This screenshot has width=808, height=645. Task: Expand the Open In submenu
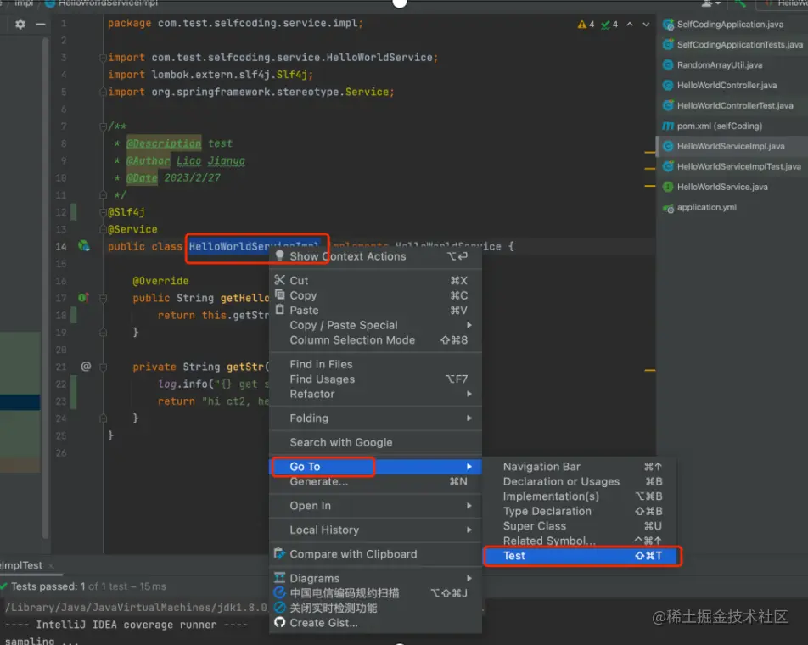coord(376,505)
